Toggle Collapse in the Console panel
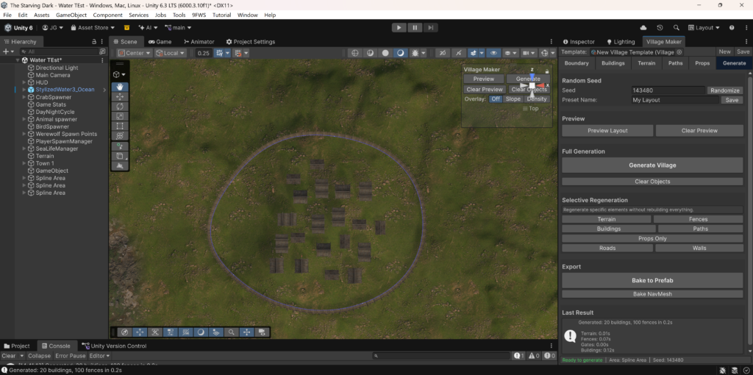 point(40,356)
